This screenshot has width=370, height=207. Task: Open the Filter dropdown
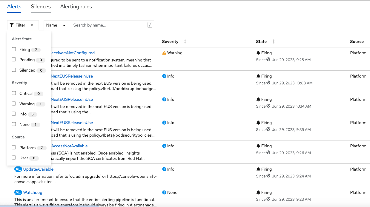(x=23, y=25)
